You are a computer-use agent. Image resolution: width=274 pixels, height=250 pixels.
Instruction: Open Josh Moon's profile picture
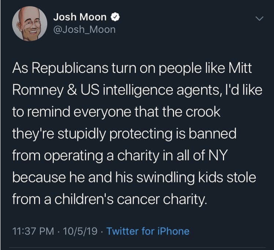point(29,24)
